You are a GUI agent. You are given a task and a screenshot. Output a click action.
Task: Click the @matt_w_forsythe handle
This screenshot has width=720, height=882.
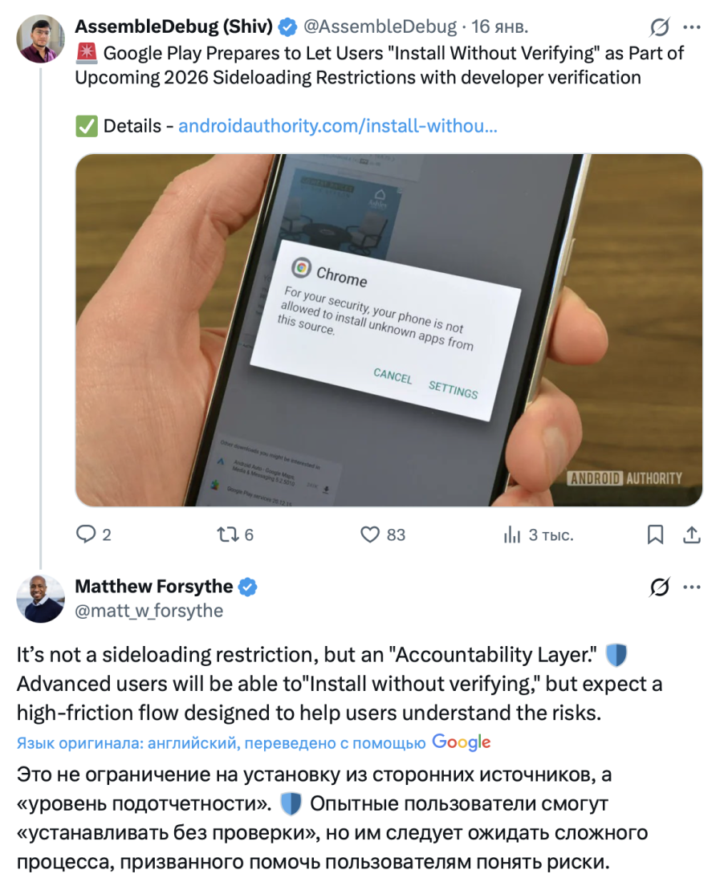[148, 612]
